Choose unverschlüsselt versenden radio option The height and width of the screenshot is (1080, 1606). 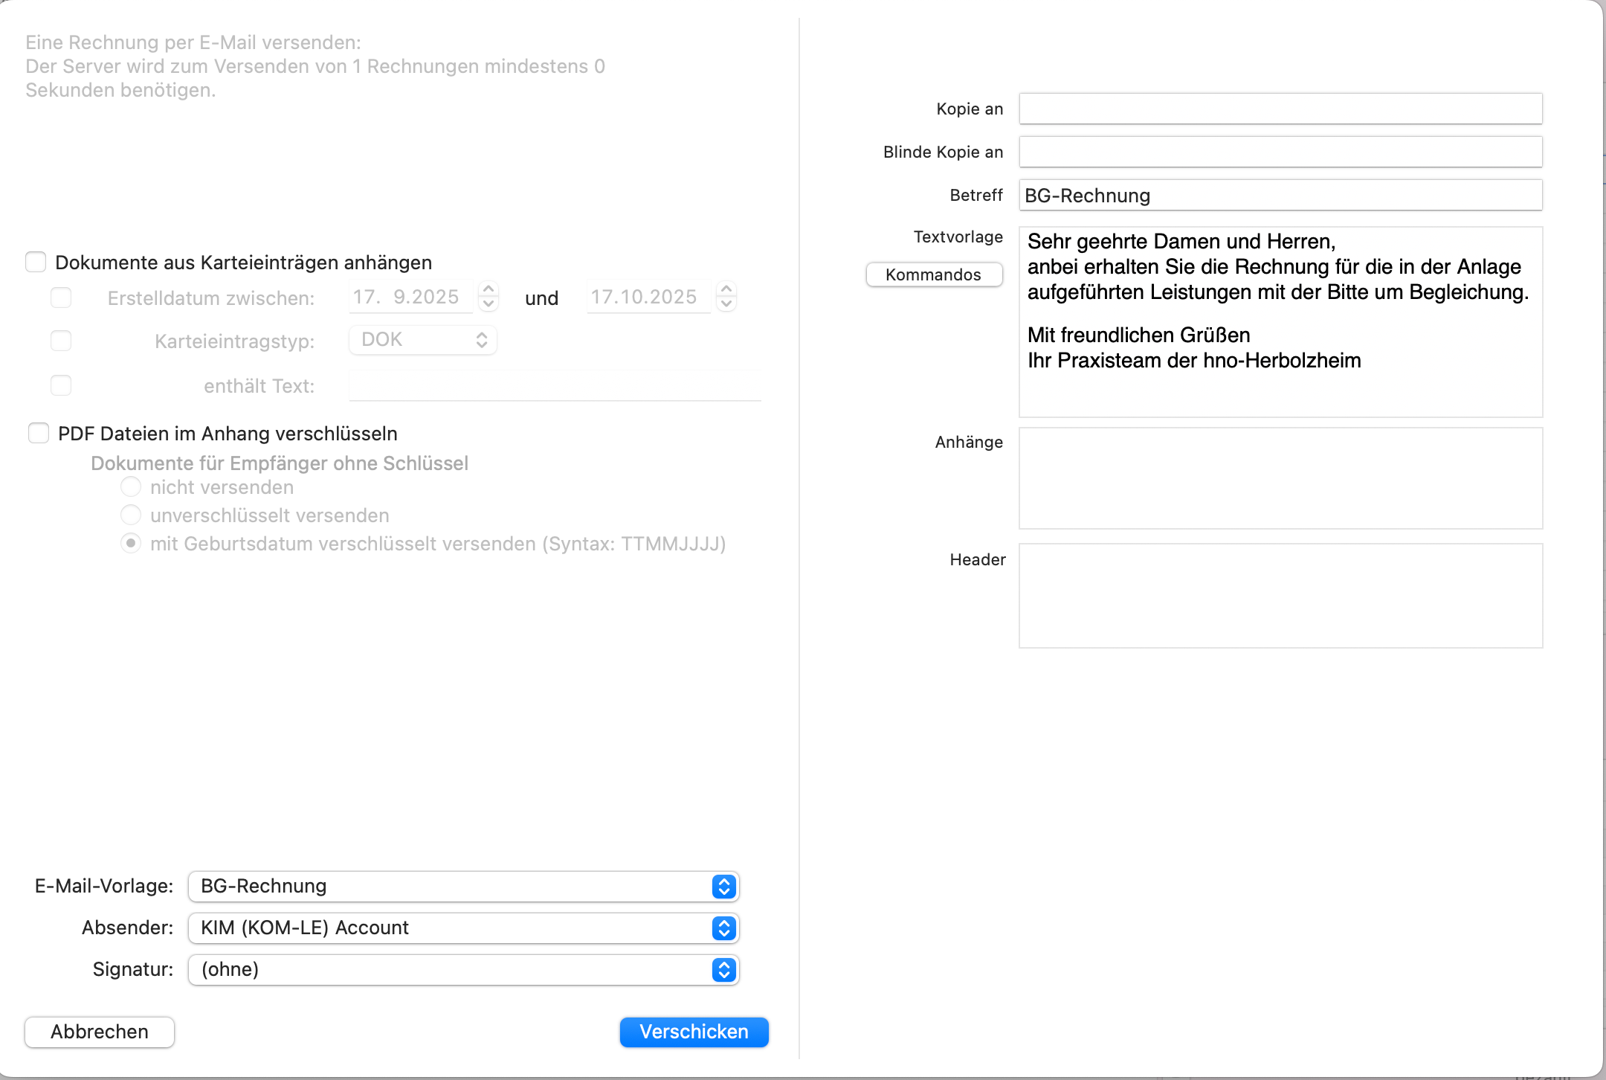coord(131,515)
